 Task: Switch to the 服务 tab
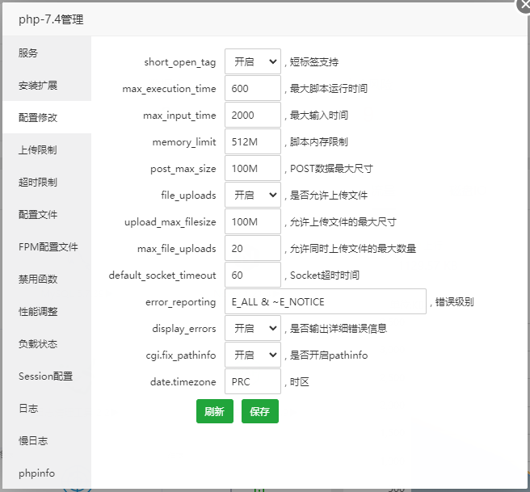pyautogui.click(x=29, y=53)
